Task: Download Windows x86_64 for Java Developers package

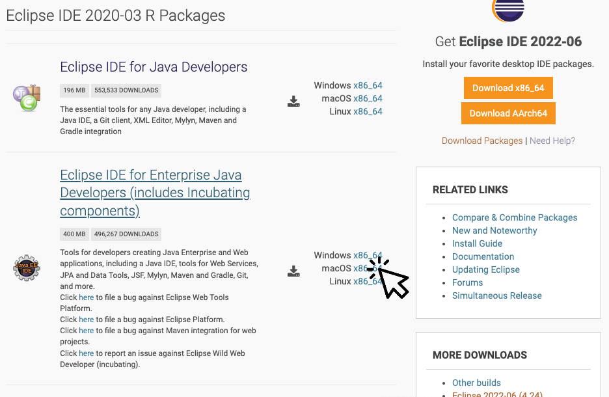Action: click(368, 85)
